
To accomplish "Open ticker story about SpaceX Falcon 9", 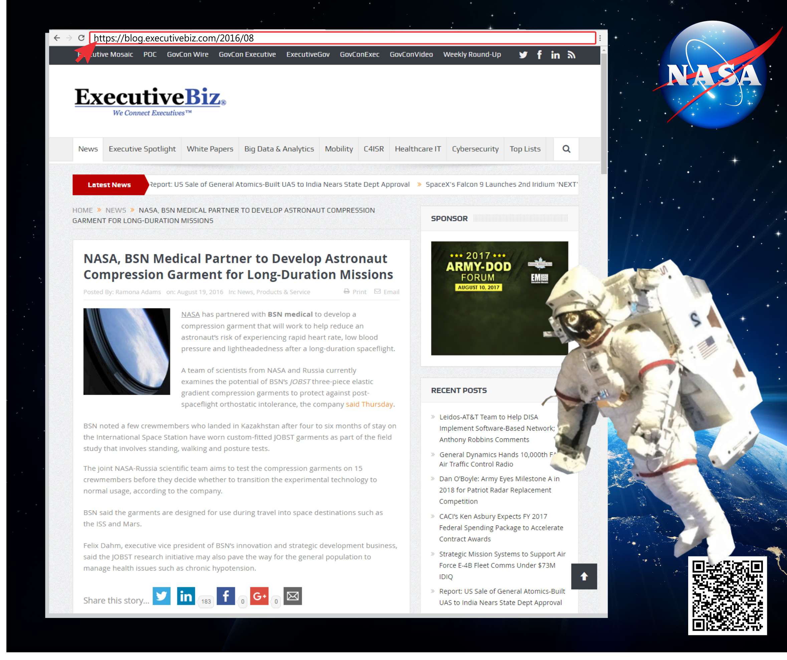I will [502, 184].
